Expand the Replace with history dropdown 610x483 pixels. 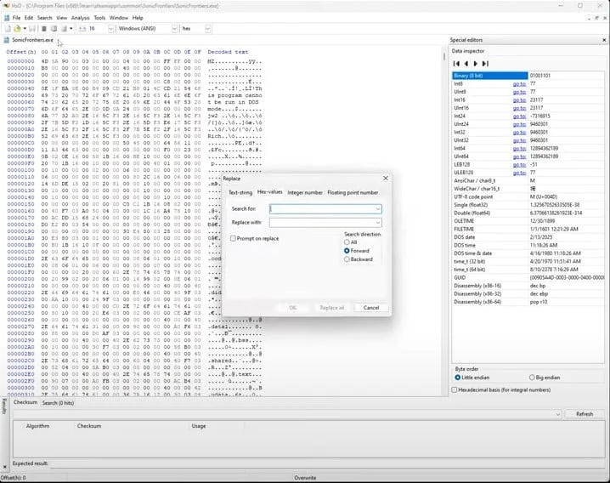click(377, 223)
